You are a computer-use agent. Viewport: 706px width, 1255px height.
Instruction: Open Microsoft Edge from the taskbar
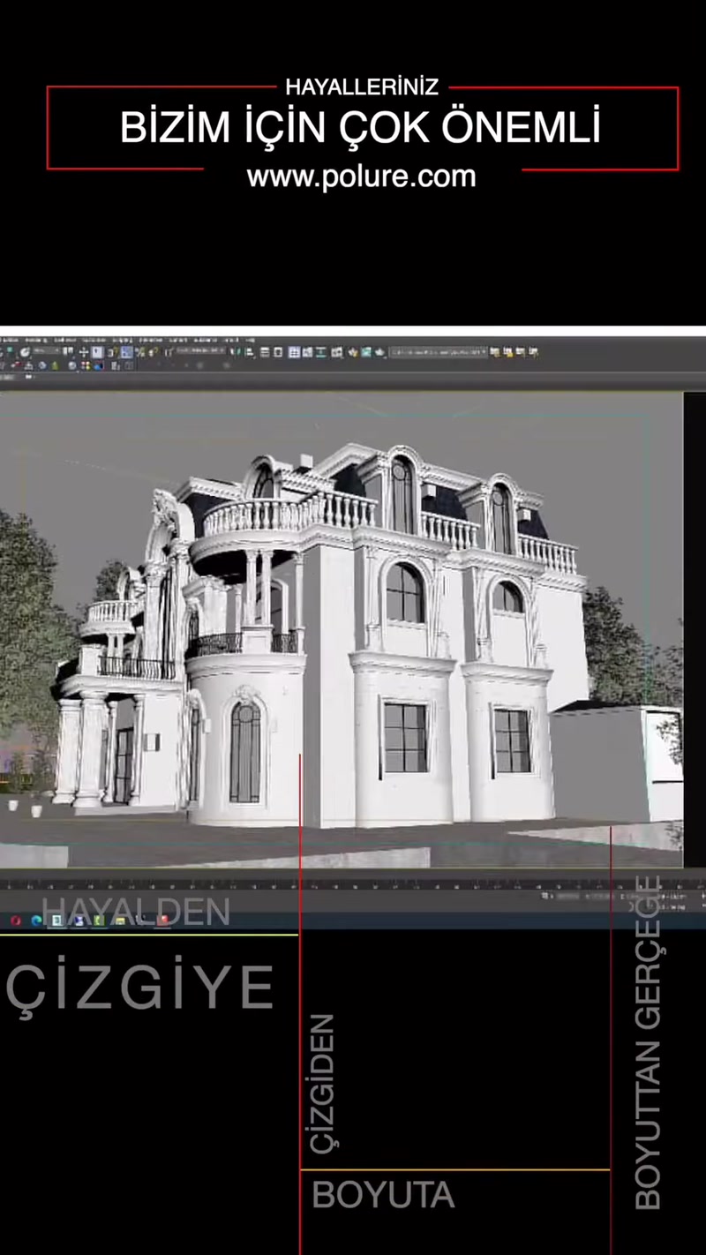pos(36,921)
